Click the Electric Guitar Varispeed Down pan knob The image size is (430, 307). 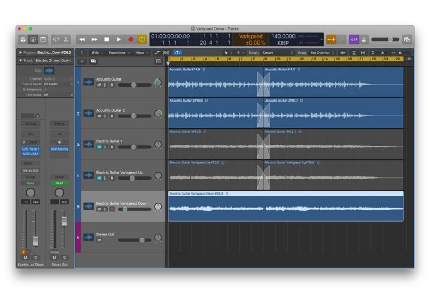(x=158, y=206)
